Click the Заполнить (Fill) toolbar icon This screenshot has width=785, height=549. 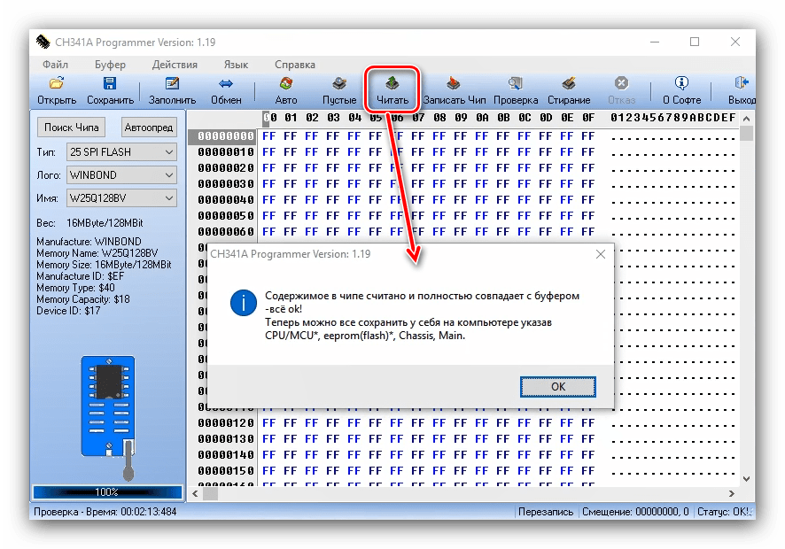[172, 84]
